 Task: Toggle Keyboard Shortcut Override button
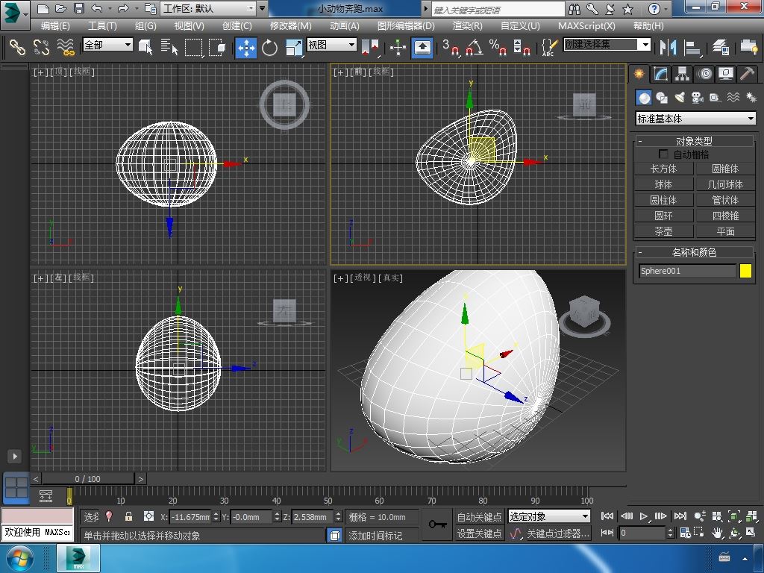[x=422, y=47]
